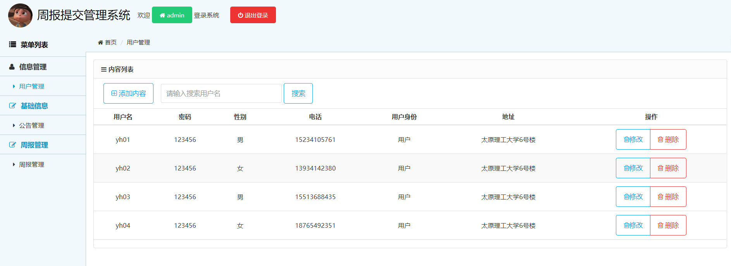Click 修改 for user yh01

tap(633, 140)
